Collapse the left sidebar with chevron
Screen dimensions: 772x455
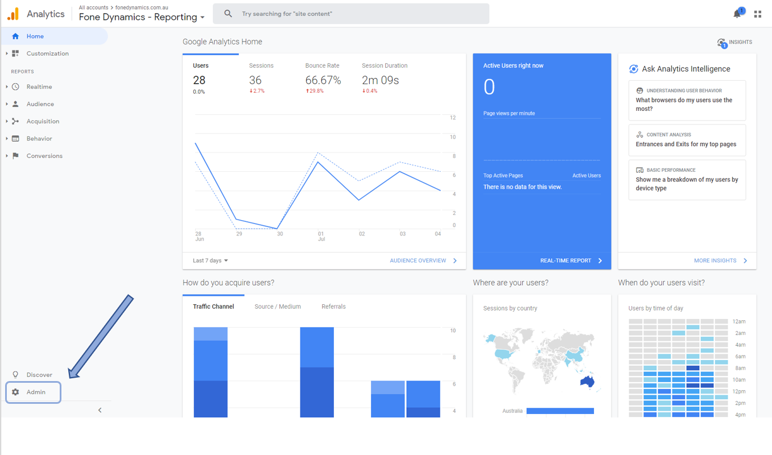[100, 410]
